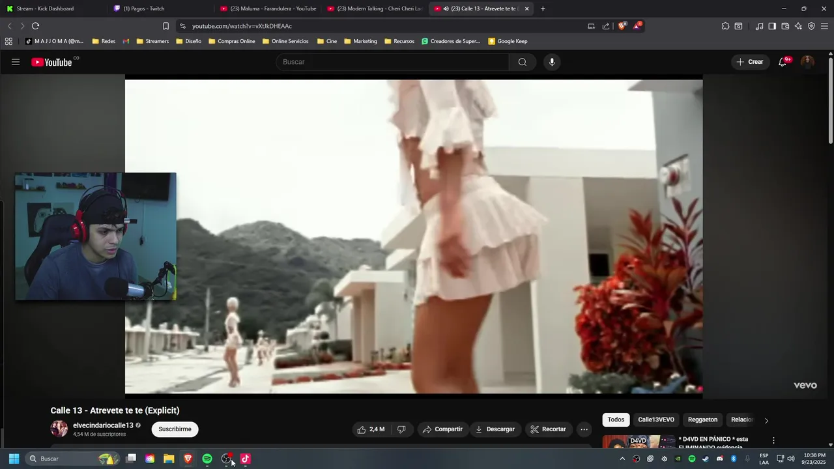834x469 pixels.
Task: Select the Todos filter chip
Action: (x=616, y=419)
